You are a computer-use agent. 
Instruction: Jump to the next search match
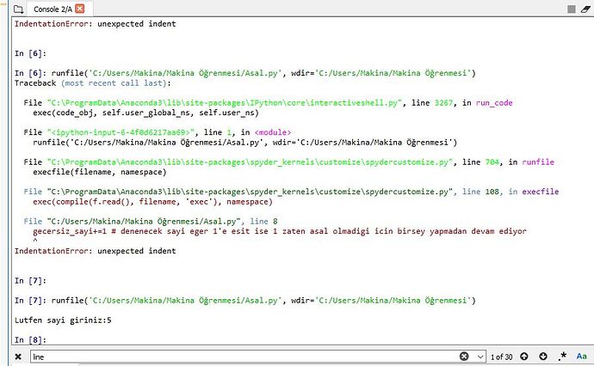pos(543,356)
